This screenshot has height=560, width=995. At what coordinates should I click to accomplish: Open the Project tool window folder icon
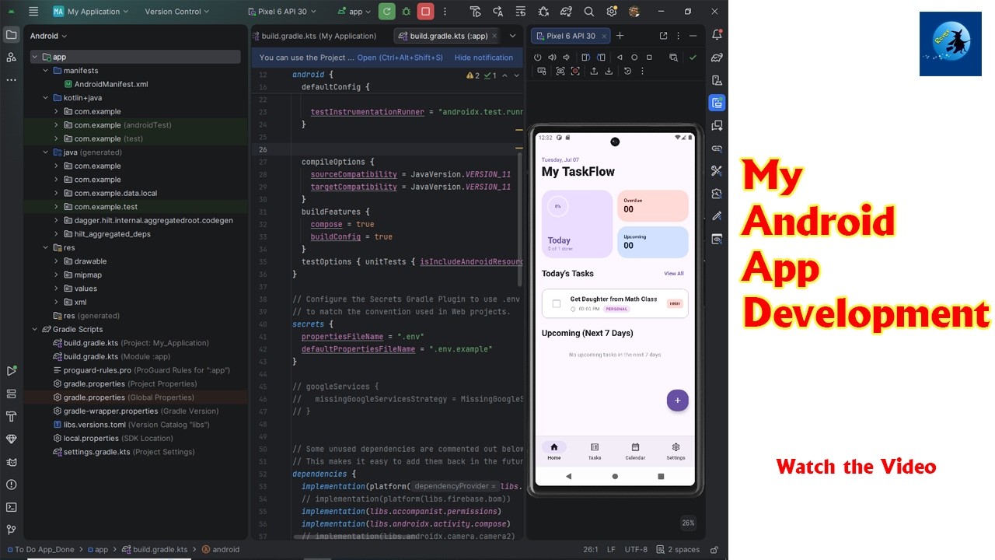11,35
